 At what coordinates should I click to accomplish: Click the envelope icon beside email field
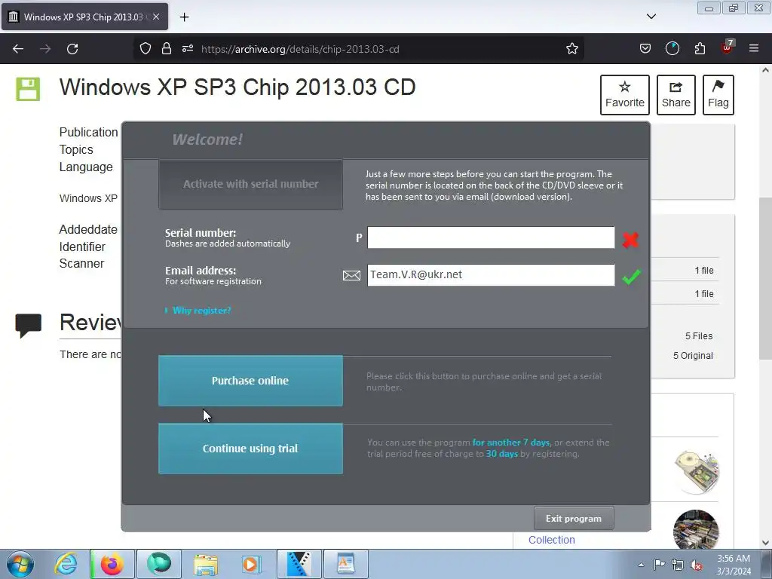[351, 276]
